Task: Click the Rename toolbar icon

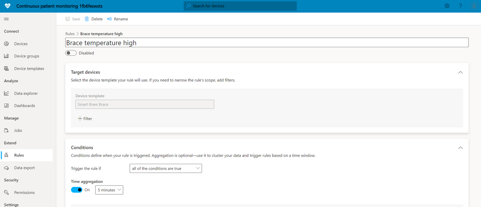Action: tap(109, 19)
